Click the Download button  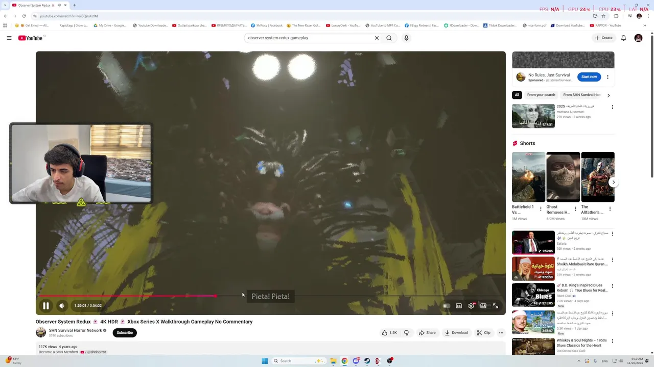tap(456, 333)
